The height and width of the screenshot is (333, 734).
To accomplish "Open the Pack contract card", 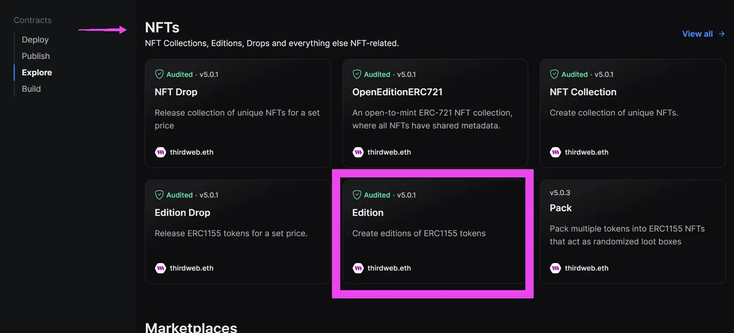I will [x=633, y=232].
